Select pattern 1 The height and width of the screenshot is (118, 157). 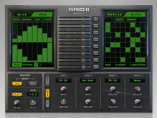click(36, 65)
